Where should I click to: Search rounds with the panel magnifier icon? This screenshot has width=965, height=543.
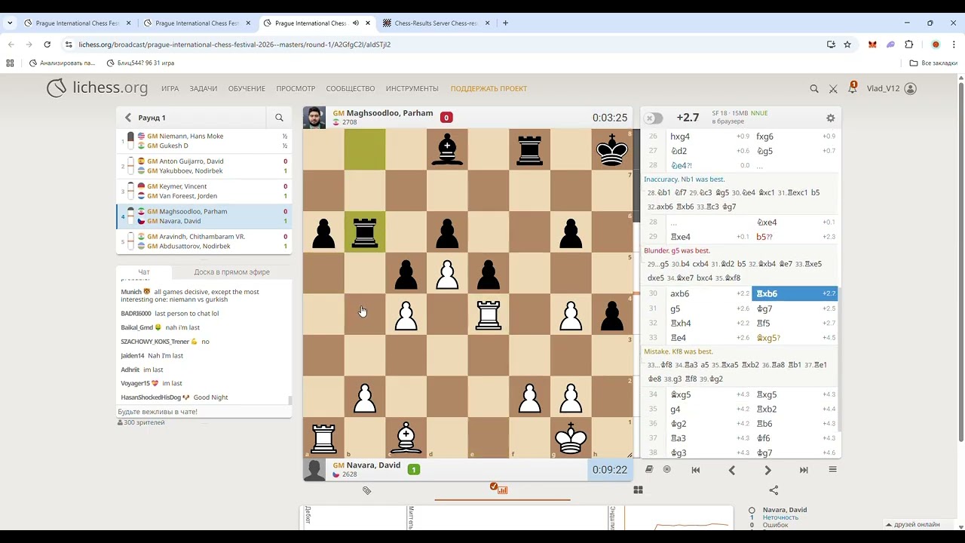click(x=279, y=118)
